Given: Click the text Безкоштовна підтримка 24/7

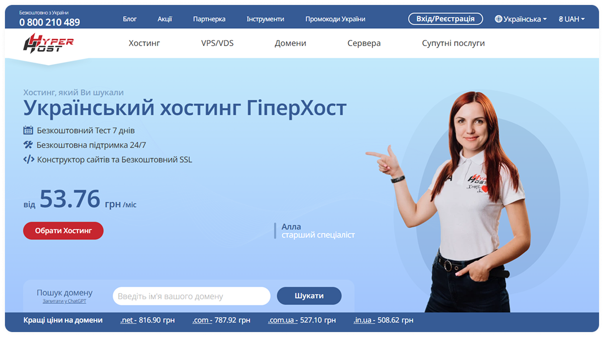Looking at the screenshot, I should 91,145.
